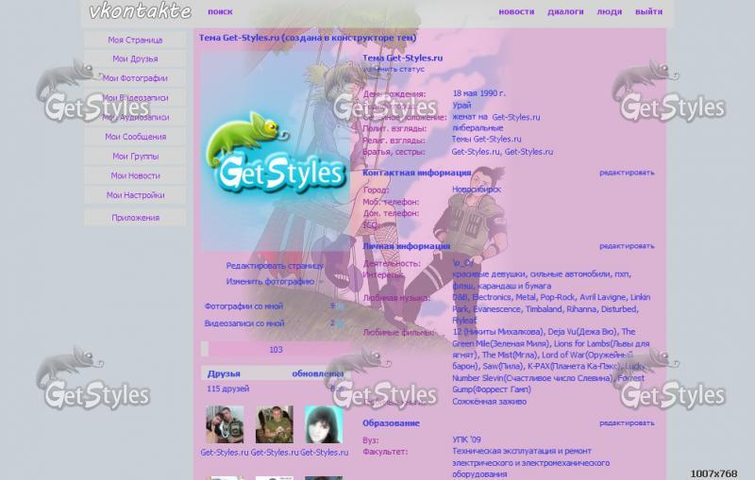Click the Сожжённая заживо value
This screenshot has height=480, width=755.
click(x=489, y=402)
